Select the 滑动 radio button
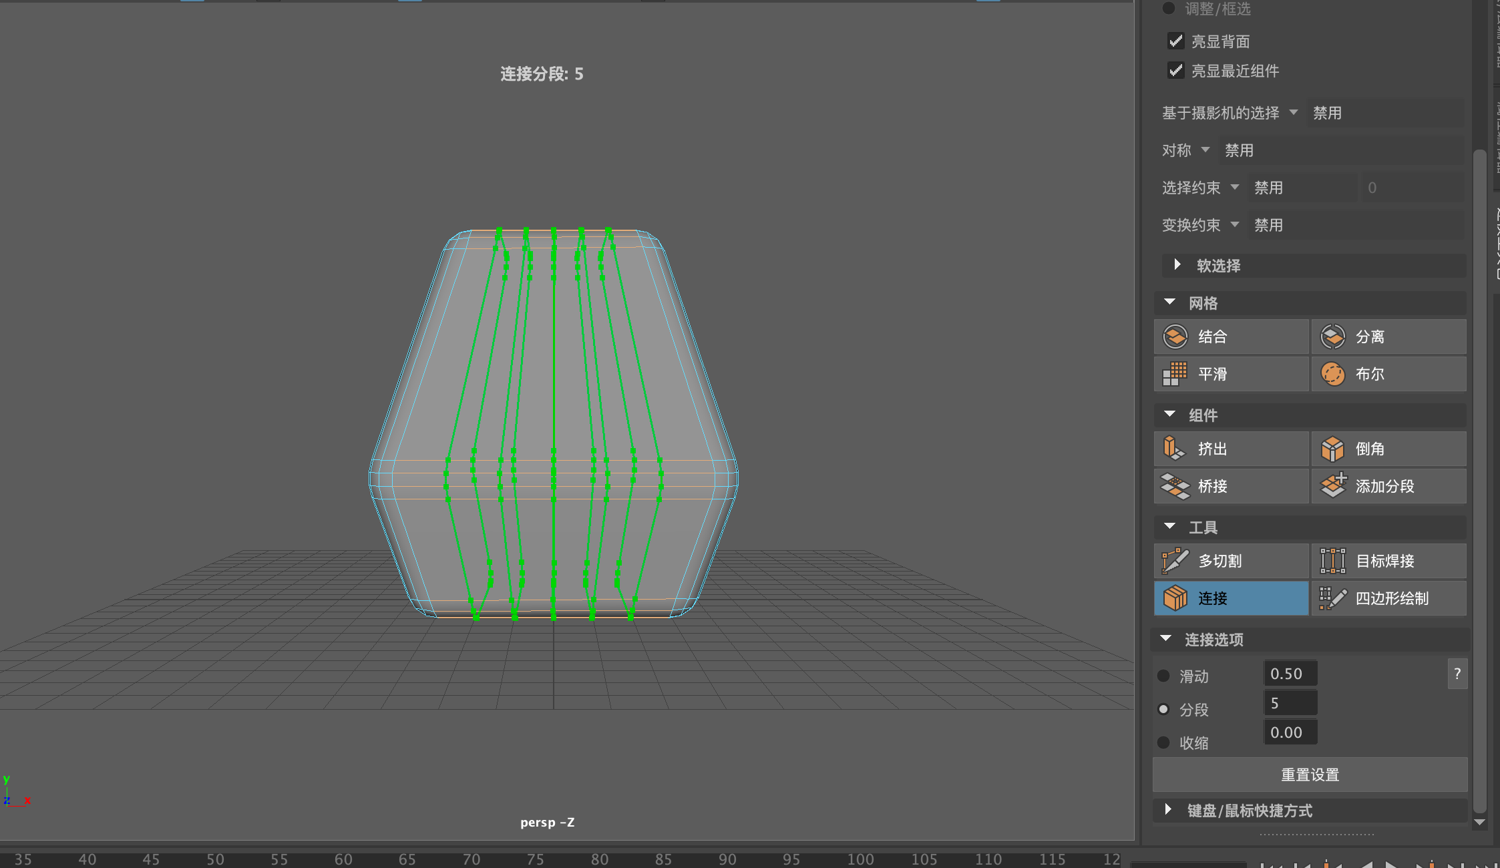The height and width of the screenshot is (868, 1500). click(x=1163, y=676)
